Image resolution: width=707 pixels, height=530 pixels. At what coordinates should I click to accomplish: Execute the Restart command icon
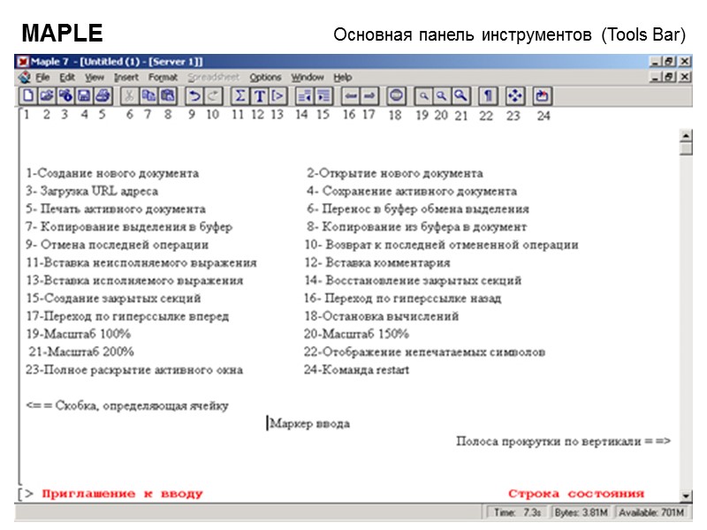pos(541,96)
